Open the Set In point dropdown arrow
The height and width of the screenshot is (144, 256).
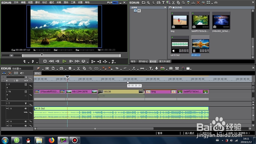(x=28, y=63)
